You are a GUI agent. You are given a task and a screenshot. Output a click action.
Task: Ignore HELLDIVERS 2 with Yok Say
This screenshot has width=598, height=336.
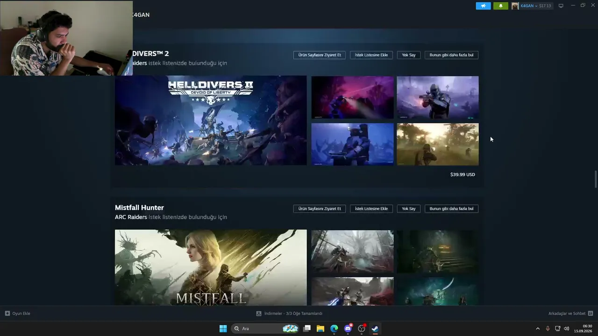pos(409,55)
